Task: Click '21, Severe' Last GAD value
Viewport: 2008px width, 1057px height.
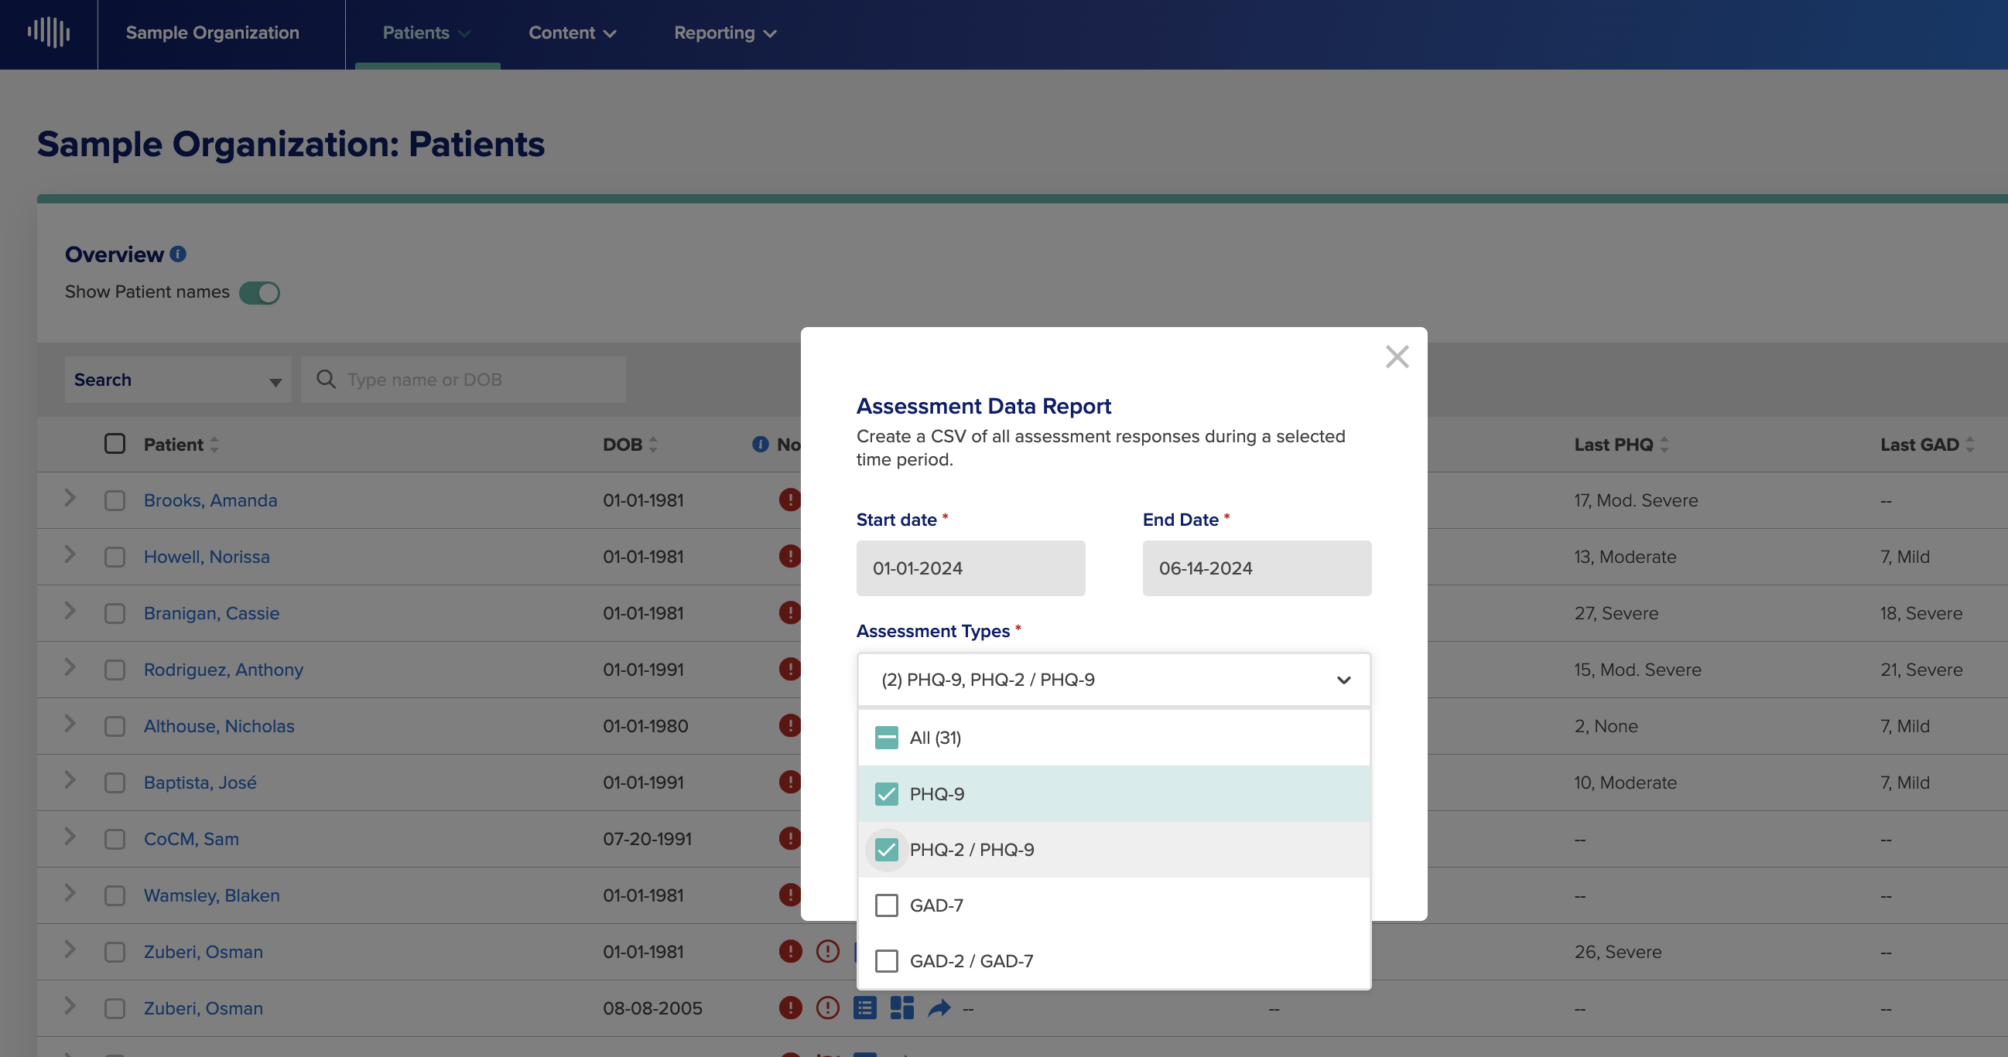Action: (1921, 670)
